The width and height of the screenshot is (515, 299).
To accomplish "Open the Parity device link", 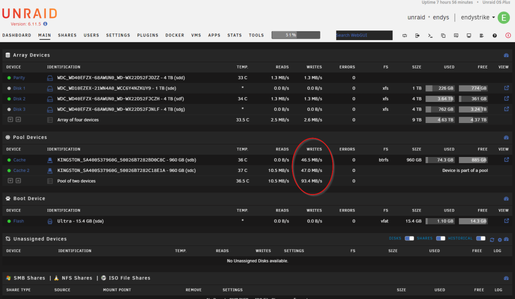I will tap(19, 78).
